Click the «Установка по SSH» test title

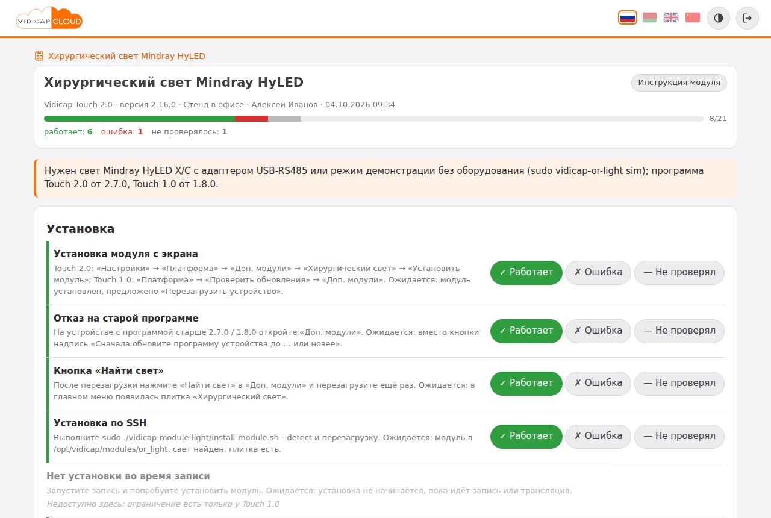click(x=100, y=423)
